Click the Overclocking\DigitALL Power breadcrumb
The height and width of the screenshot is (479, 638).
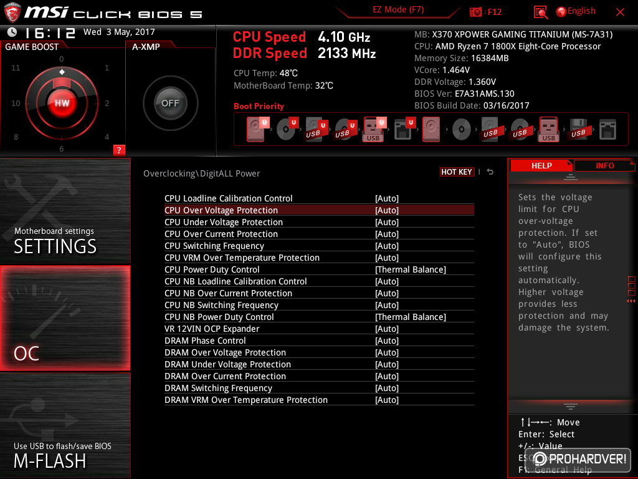pyautogui.click(x=201, y=173)
